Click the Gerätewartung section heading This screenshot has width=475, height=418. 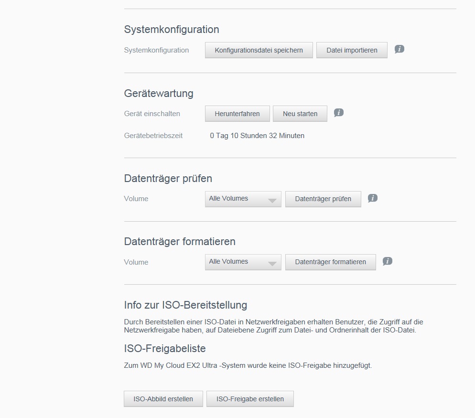(159, 93)
